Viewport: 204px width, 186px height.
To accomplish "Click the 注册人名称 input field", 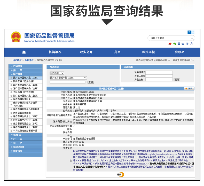I will [159, 76].
